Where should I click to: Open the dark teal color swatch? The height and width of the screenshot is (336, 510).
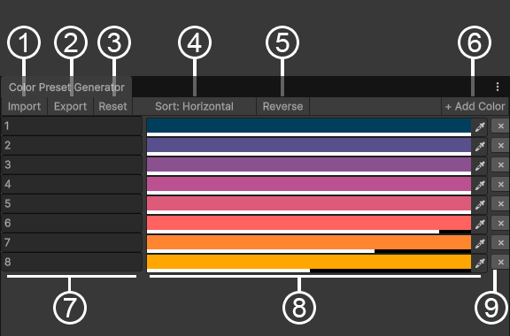click(309, 127)
